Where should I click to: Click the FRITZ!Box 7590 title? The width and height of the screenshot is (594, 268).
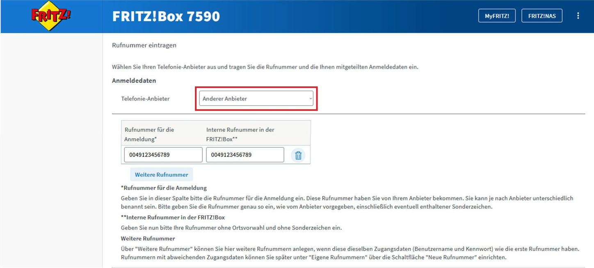tap(166, 16)
